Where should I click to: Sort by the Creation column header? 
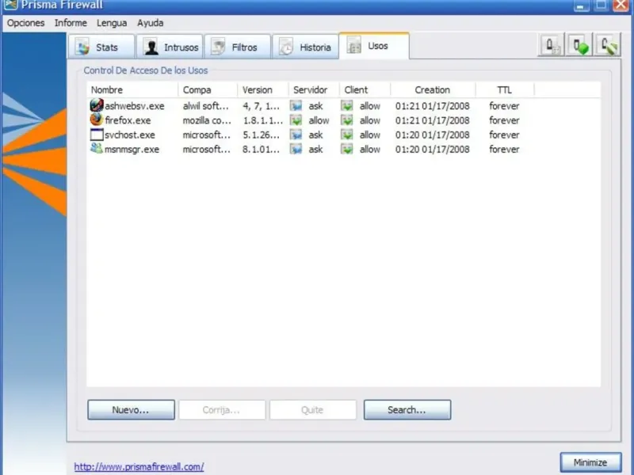point(433,89)
